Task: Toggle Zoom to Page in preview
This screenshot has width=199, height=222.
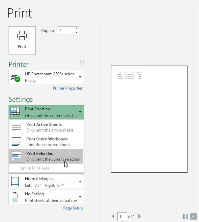Action: pos(193,216)
